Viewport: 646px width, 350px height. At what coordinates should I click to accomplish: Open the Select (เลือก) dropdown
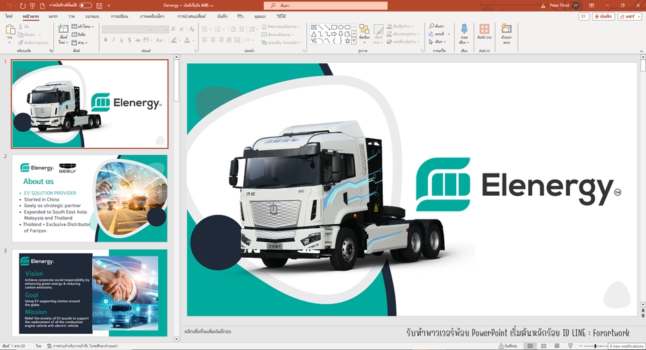[x=437, y=42]
